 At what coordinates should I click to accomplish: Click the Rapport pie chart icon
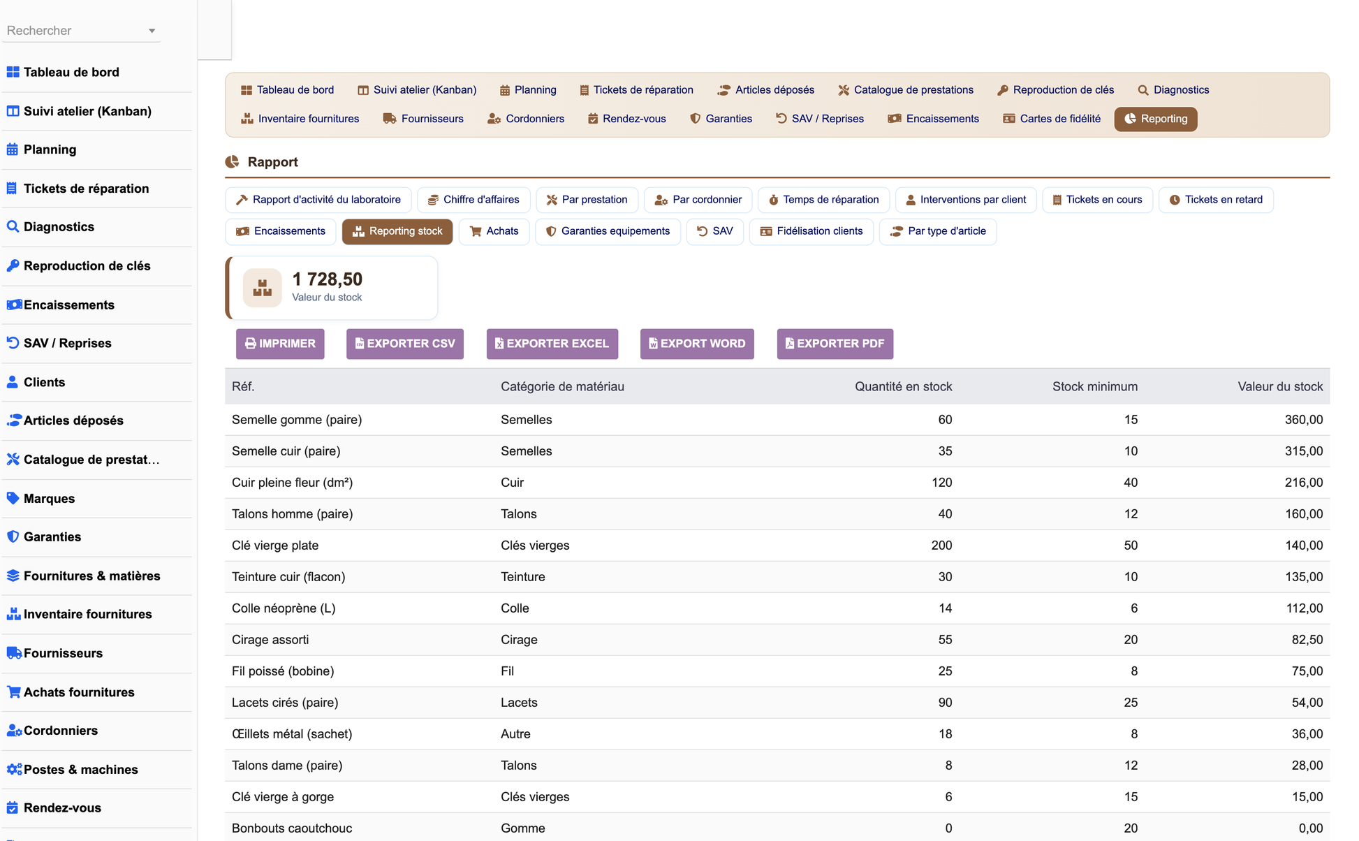click(x=232, y=162)
